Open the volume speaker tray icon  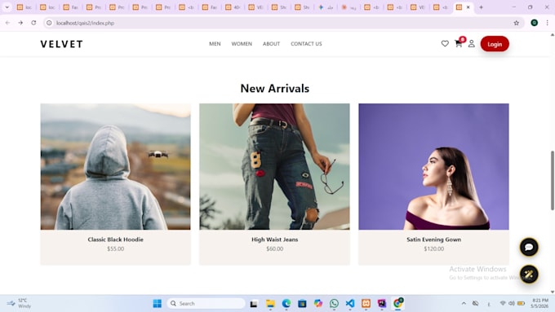point(512,304)
